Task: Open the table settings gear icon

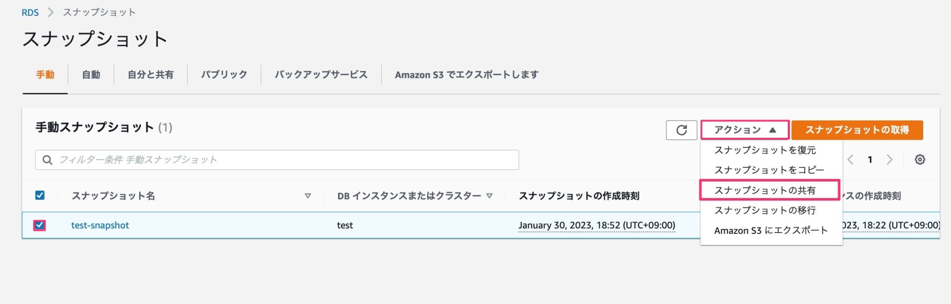Action: 919,160
